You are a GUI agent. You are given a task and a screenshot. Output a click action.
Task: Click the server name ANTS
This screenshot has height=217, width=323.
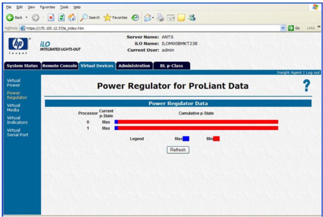[x=167, y=37]
